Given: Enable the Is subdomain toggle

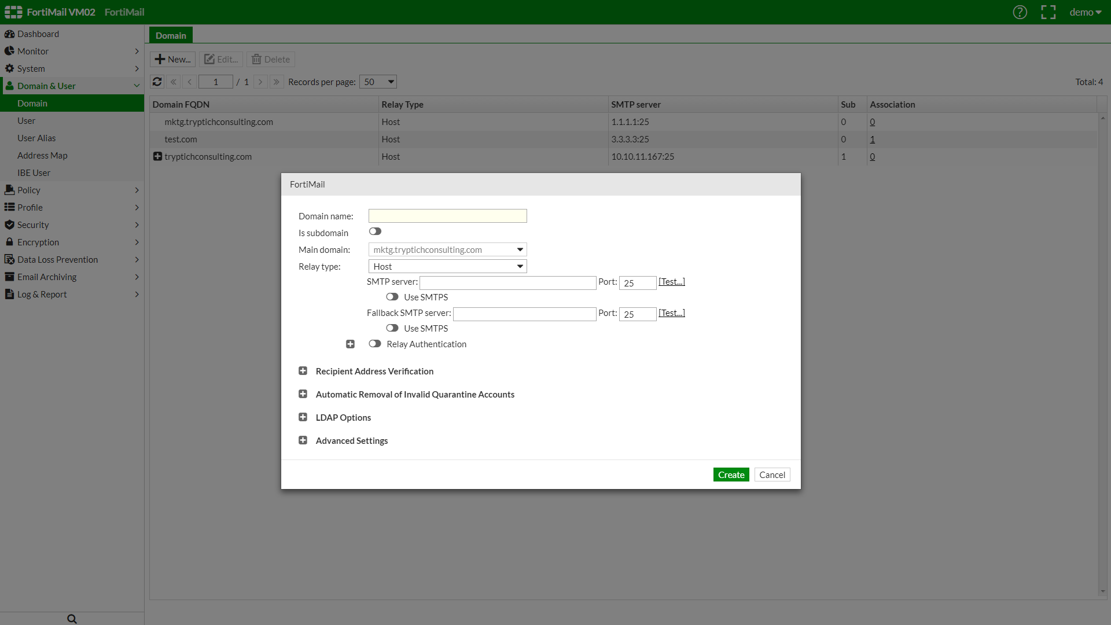Looking at the screenshot, I should coord(375,231).
